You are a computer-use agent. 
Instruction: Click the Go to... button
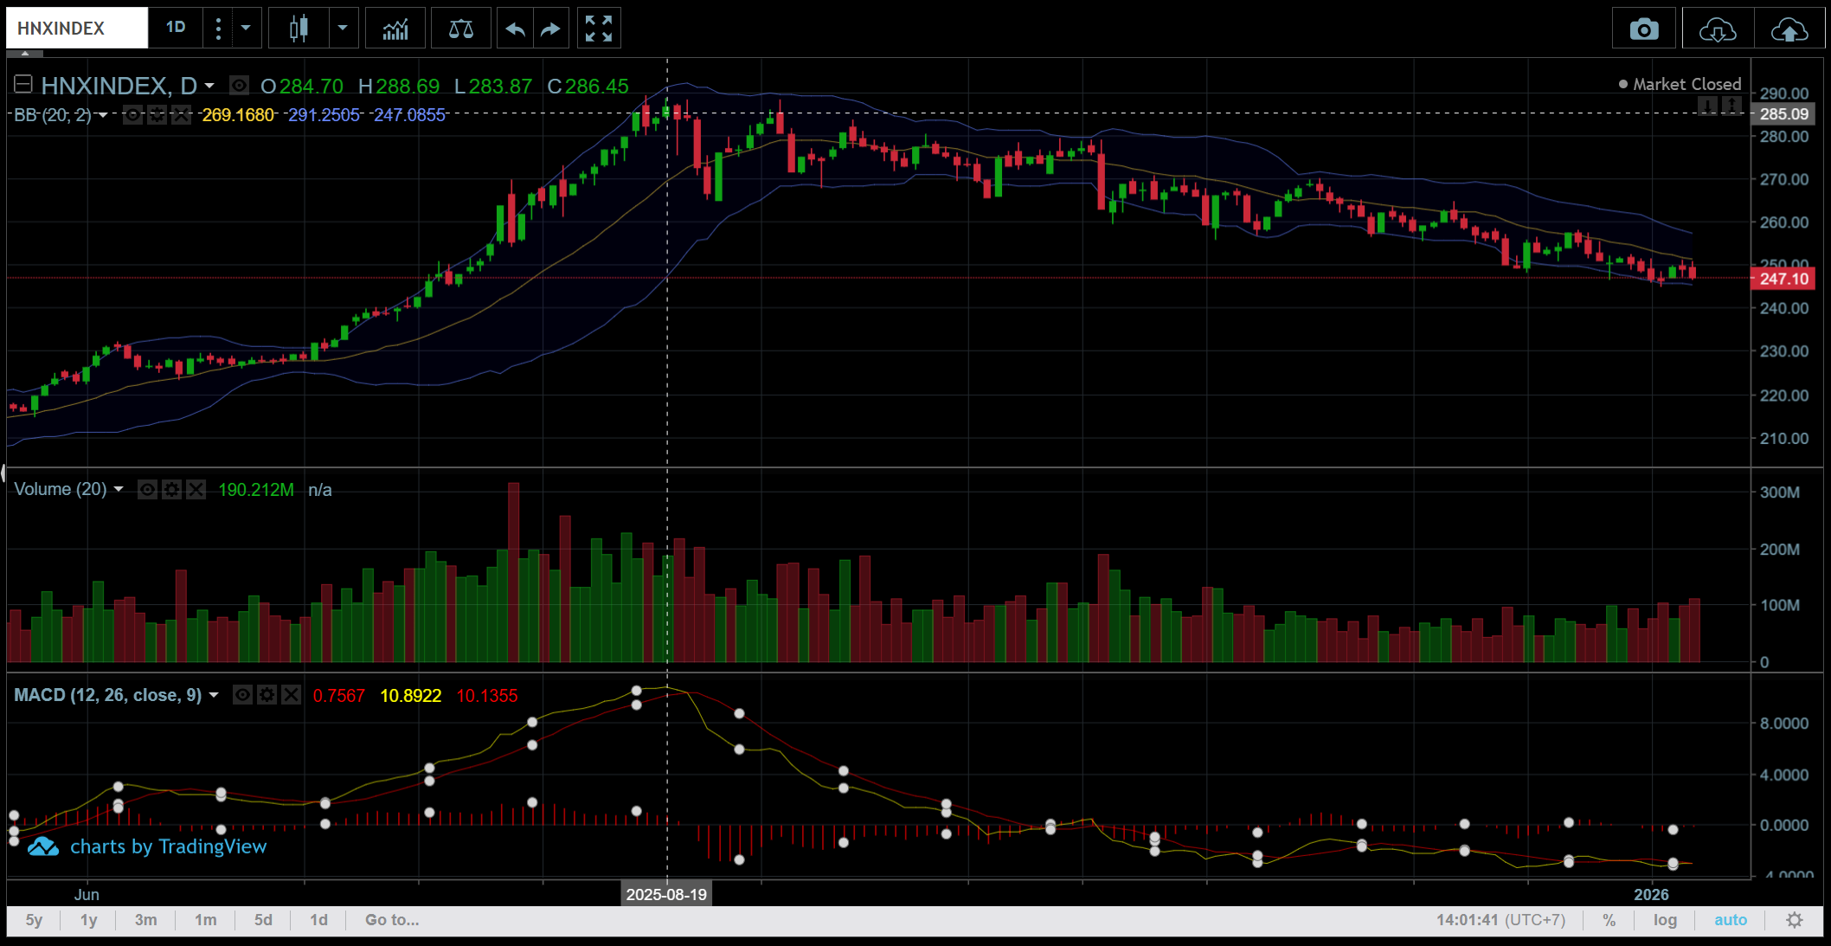pos(392,920)
